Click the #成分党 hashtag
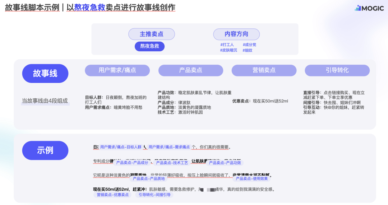This screenshot has width=388, height=205. [x=249, y=45]
